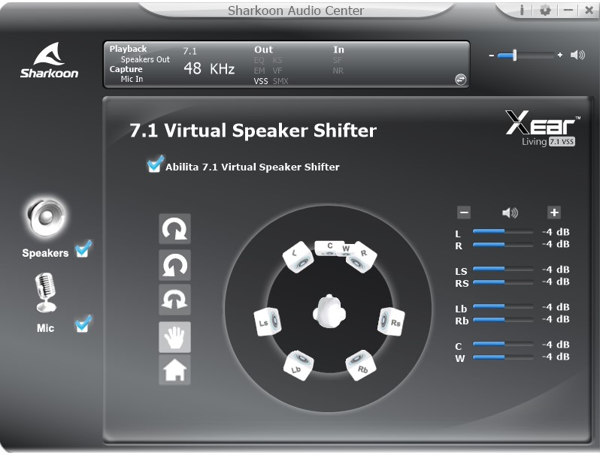Open the Speakers device icon
This screenshot has width=600, height=455.
click(46, 217)
